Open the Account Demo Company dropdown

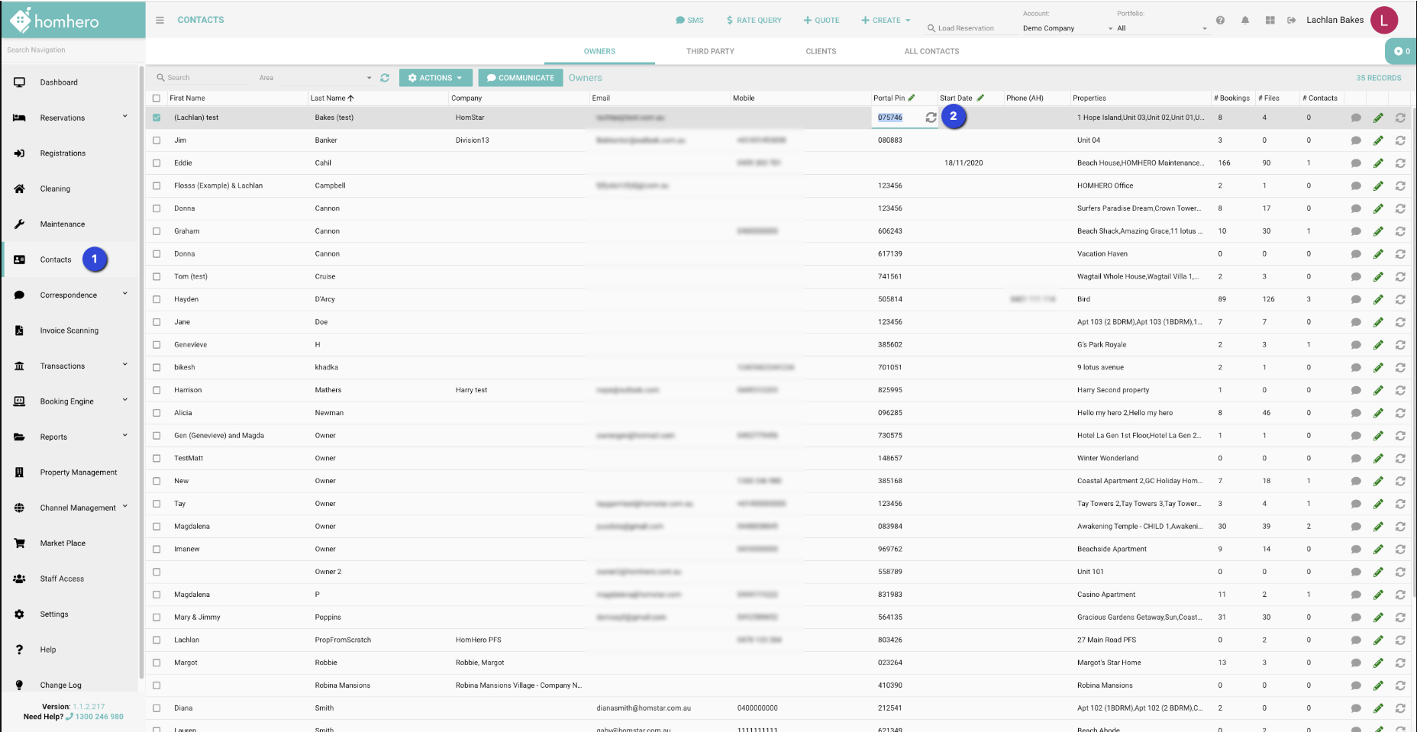1067,28
